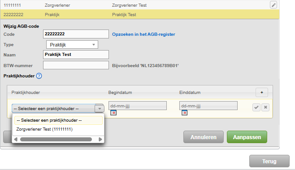Confirm the praktijkhouder row with checkmark
This screenshot has height=170, width=295.
(x=256, y=107)
